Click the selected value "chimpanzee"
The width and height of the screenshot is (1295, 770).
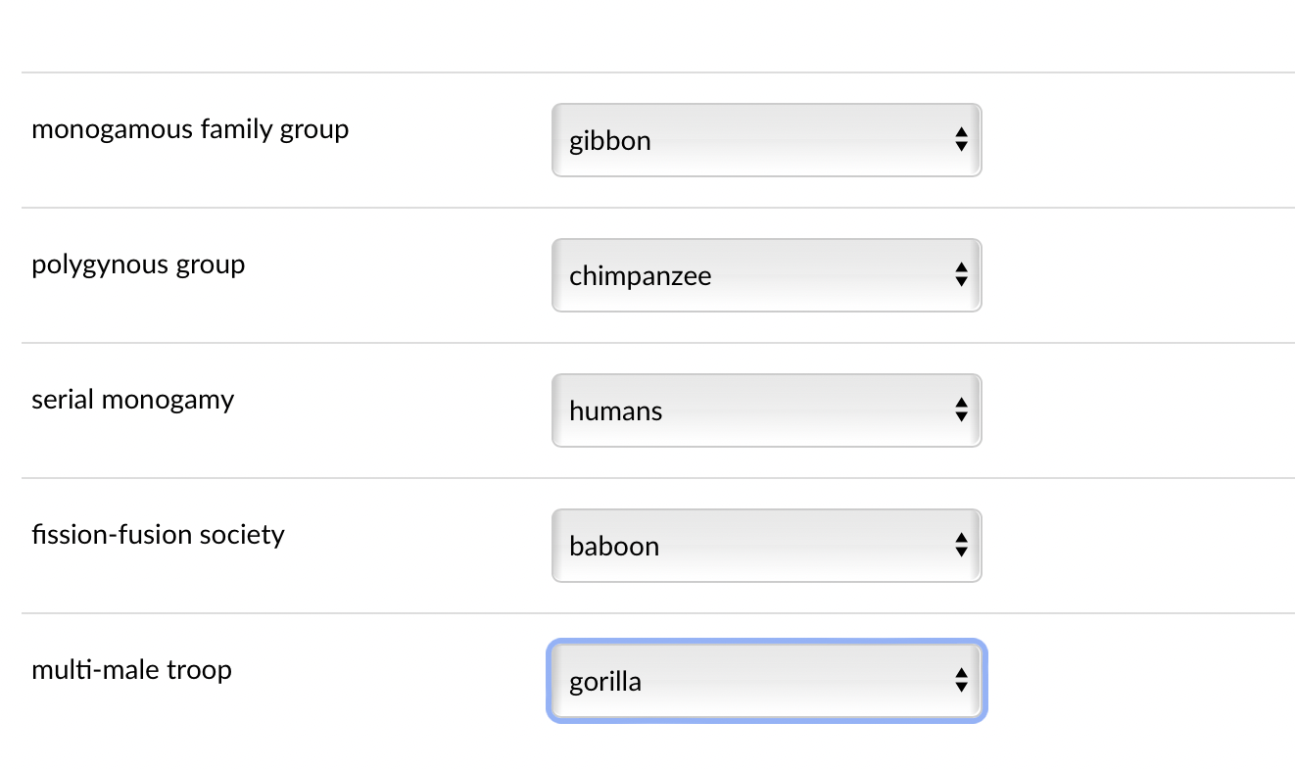pyautogui.click(x=640, y=276)
